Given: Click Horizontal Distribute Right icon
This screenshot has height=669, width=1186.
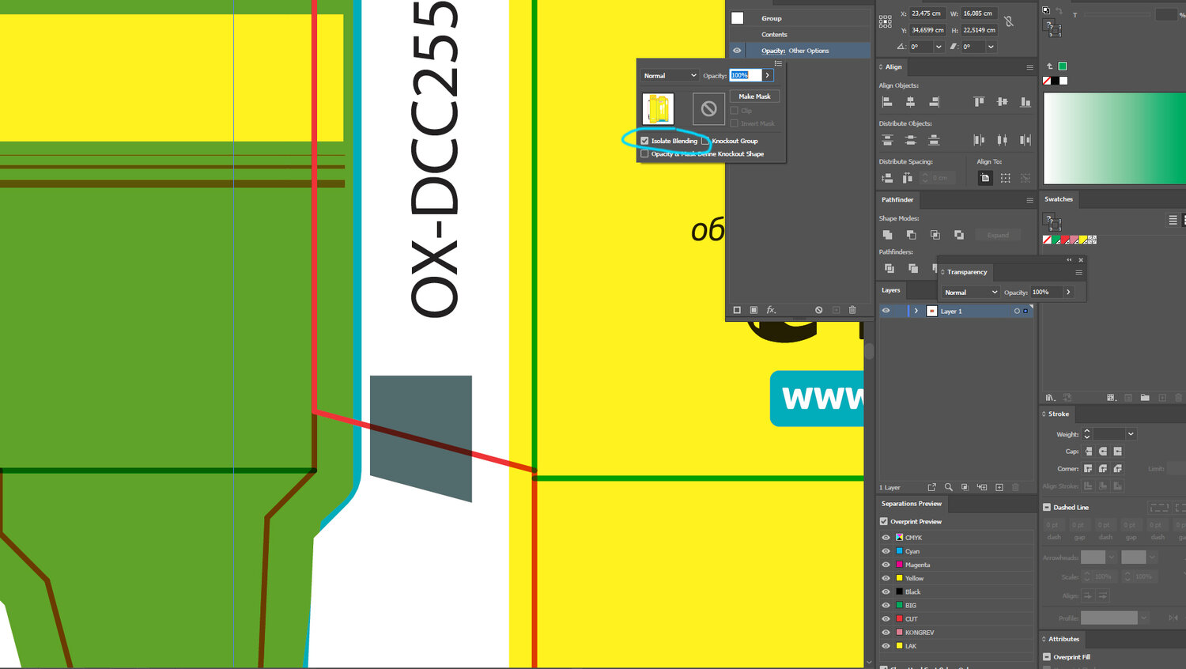Looking at the screenshot, I should [1025, 140].
